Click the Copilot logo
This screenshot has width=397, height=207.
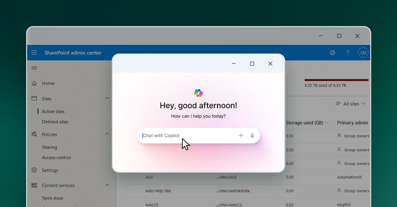coord(198,93)
